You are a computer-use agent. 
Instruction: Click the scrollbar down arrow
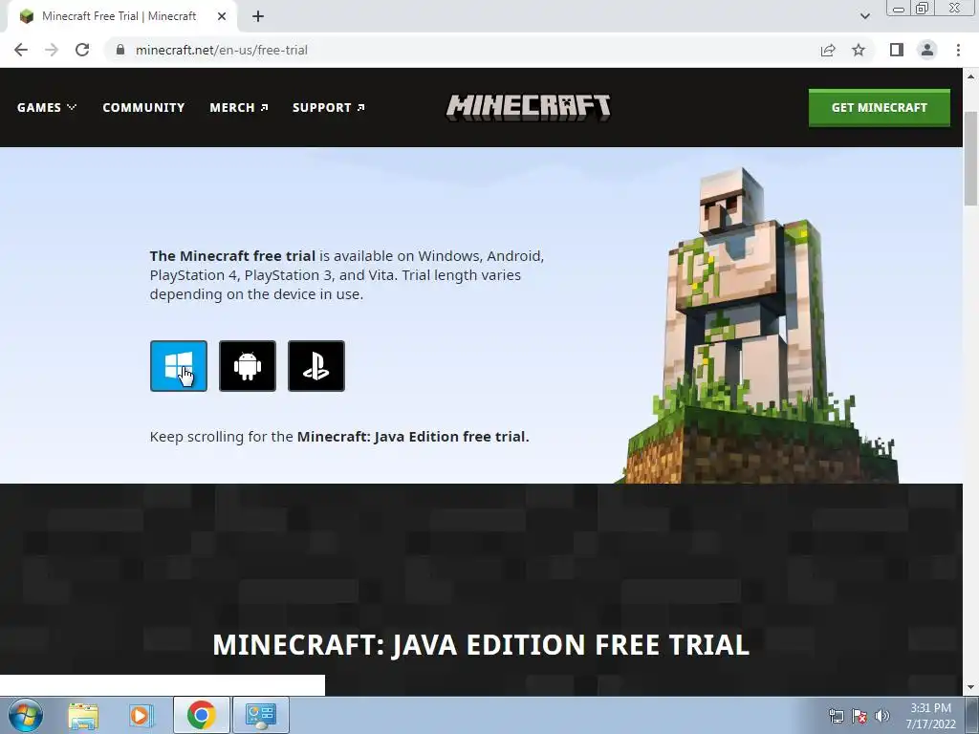tap(971, 687)
